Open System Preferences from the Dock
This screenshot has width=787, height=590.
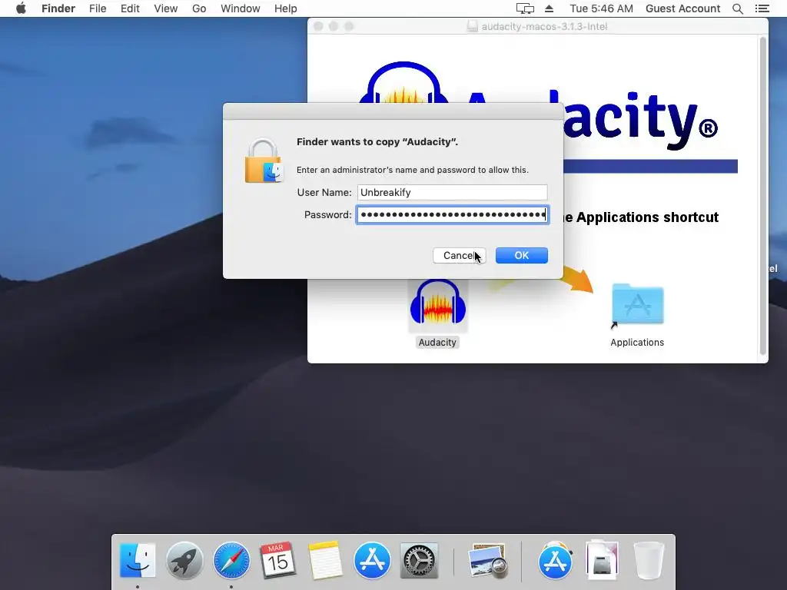(419, 560)
